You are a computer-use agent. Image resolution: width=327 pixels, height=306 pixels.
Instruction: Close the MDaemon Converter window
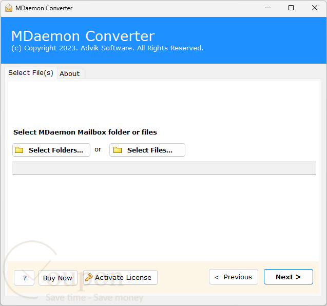(x=315, y=8)
